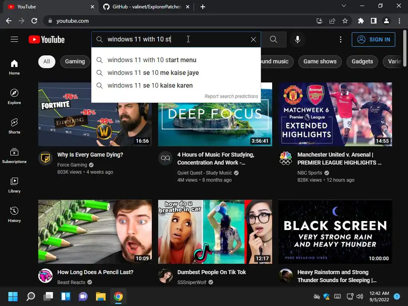The image size is (408, 306).
Task: Go back in the browser
Action: coord(9,21)
